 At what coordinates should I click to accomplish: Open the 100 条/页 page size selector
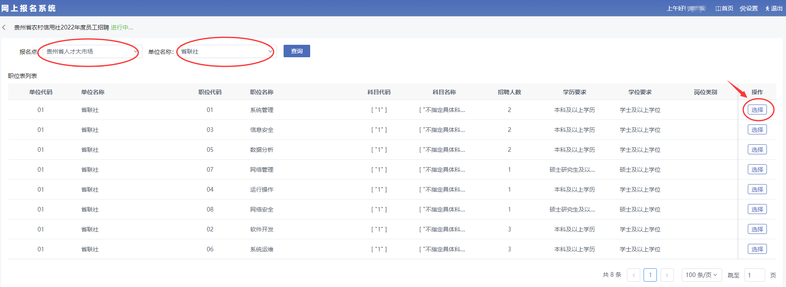[701, 275]
